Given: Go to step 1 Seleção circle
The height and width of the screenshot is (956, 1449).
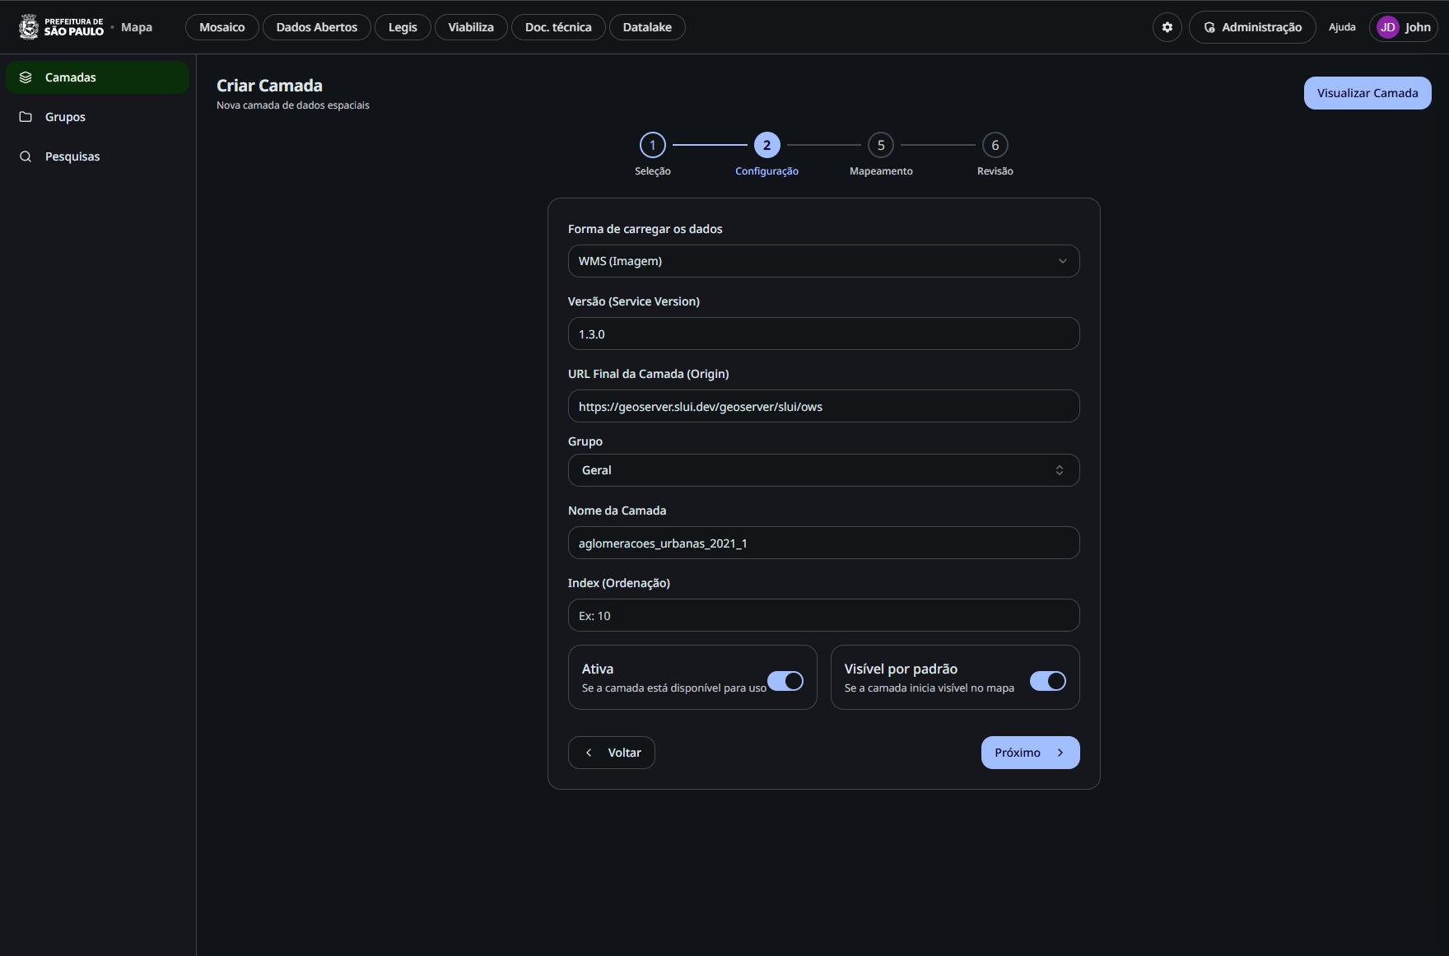Looking at the screenshot, I should pos(653,145).
